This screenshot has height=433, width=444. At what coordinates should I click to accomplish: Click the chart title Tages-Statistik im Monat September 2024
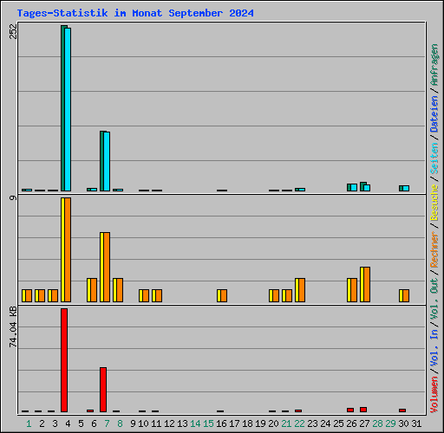pyautogui.click(x=135, y=13)
